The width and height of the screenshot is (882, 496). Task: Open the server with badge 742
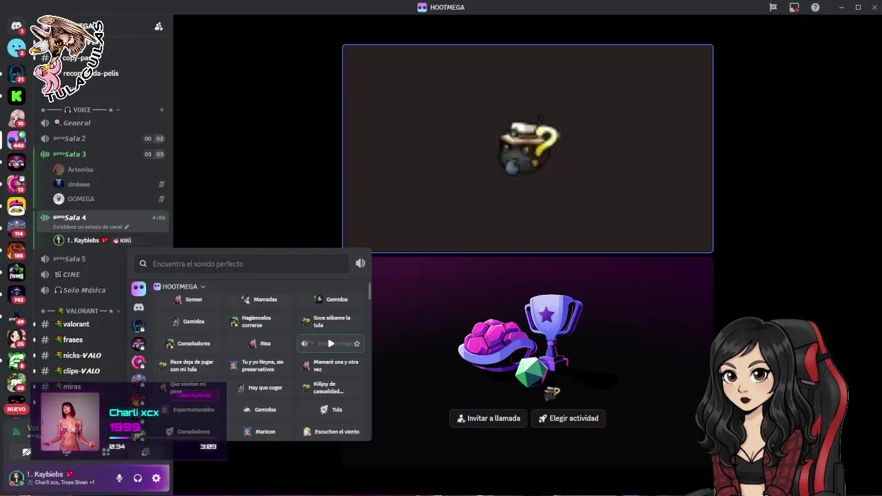(x=17, y=294)
